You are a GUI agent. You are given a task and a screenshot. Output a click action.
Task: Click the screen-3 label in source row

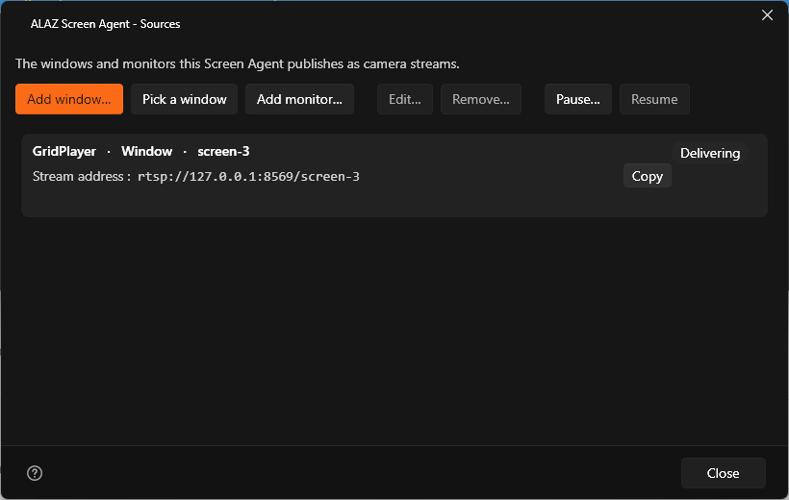(x=223, y=151)
